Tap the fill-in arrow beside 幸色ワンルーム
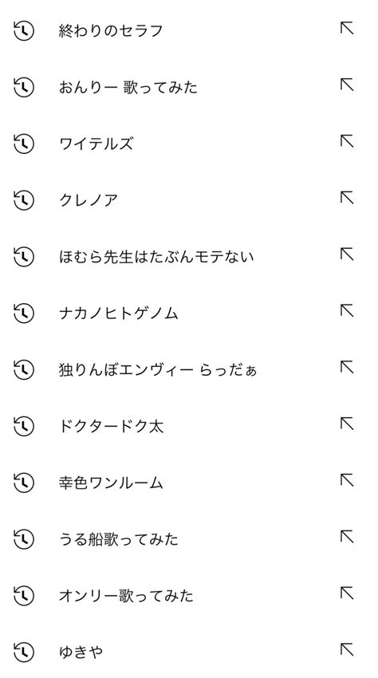This screenshot has width=378, height=678. [347, 480]
